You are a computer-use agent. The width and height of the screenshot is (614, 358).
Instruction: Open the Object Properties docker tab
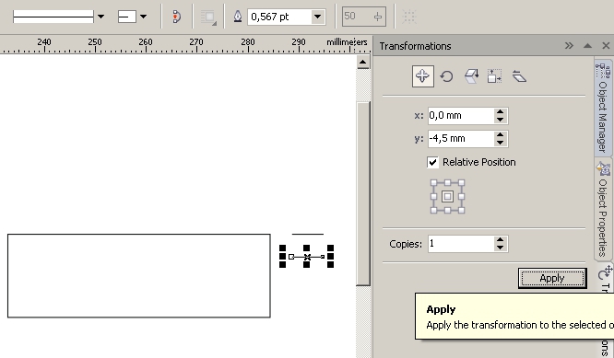point(603,210)
